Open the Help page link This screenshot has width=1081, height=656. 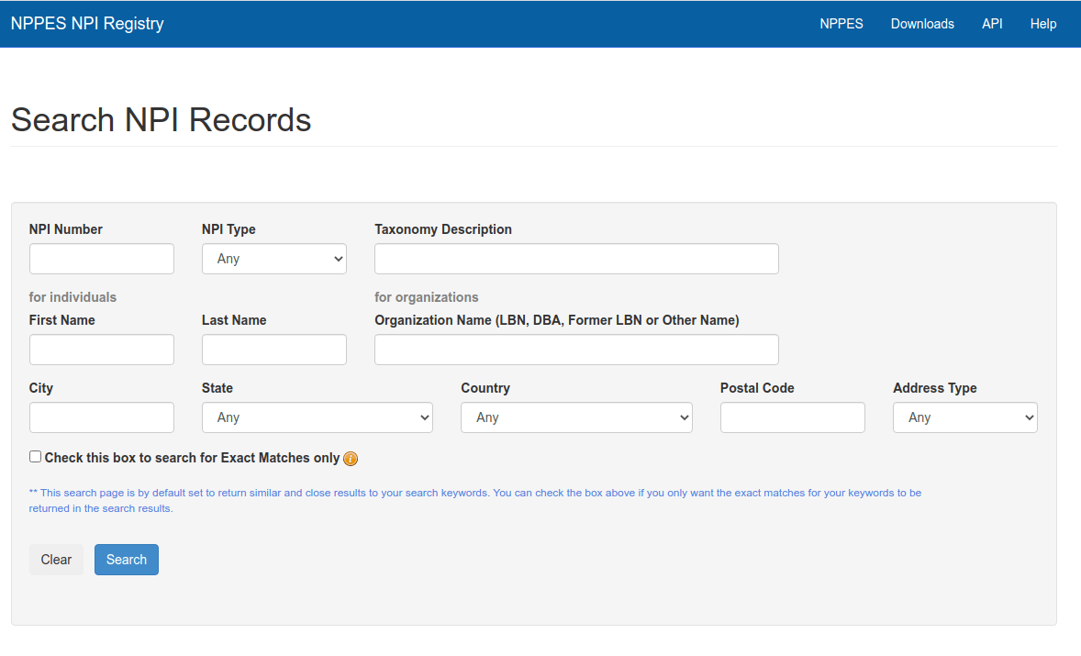[x=1042, y=24]
